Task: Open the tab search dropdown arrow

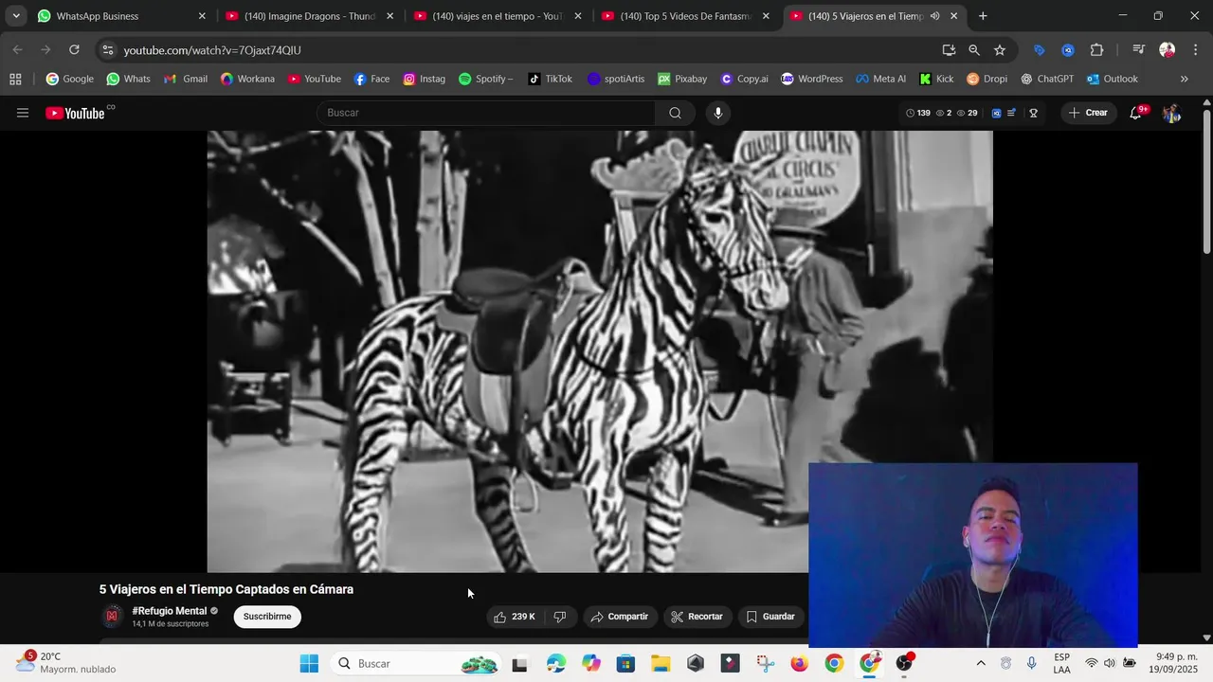Action: tap(15, 16)
